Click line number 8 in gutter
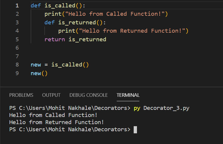The image size is (223, 144). tap(17, 65)
